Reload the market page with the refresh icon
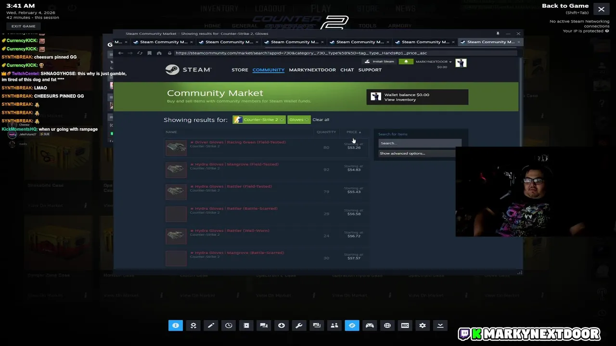 (x=140, y=53)
